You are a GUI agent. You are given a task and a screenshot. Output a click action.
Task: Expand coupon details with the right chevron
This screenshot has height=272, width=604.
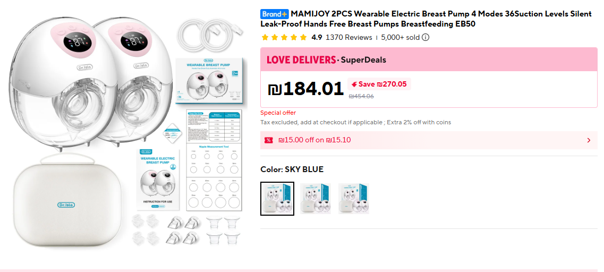point(589,140)
